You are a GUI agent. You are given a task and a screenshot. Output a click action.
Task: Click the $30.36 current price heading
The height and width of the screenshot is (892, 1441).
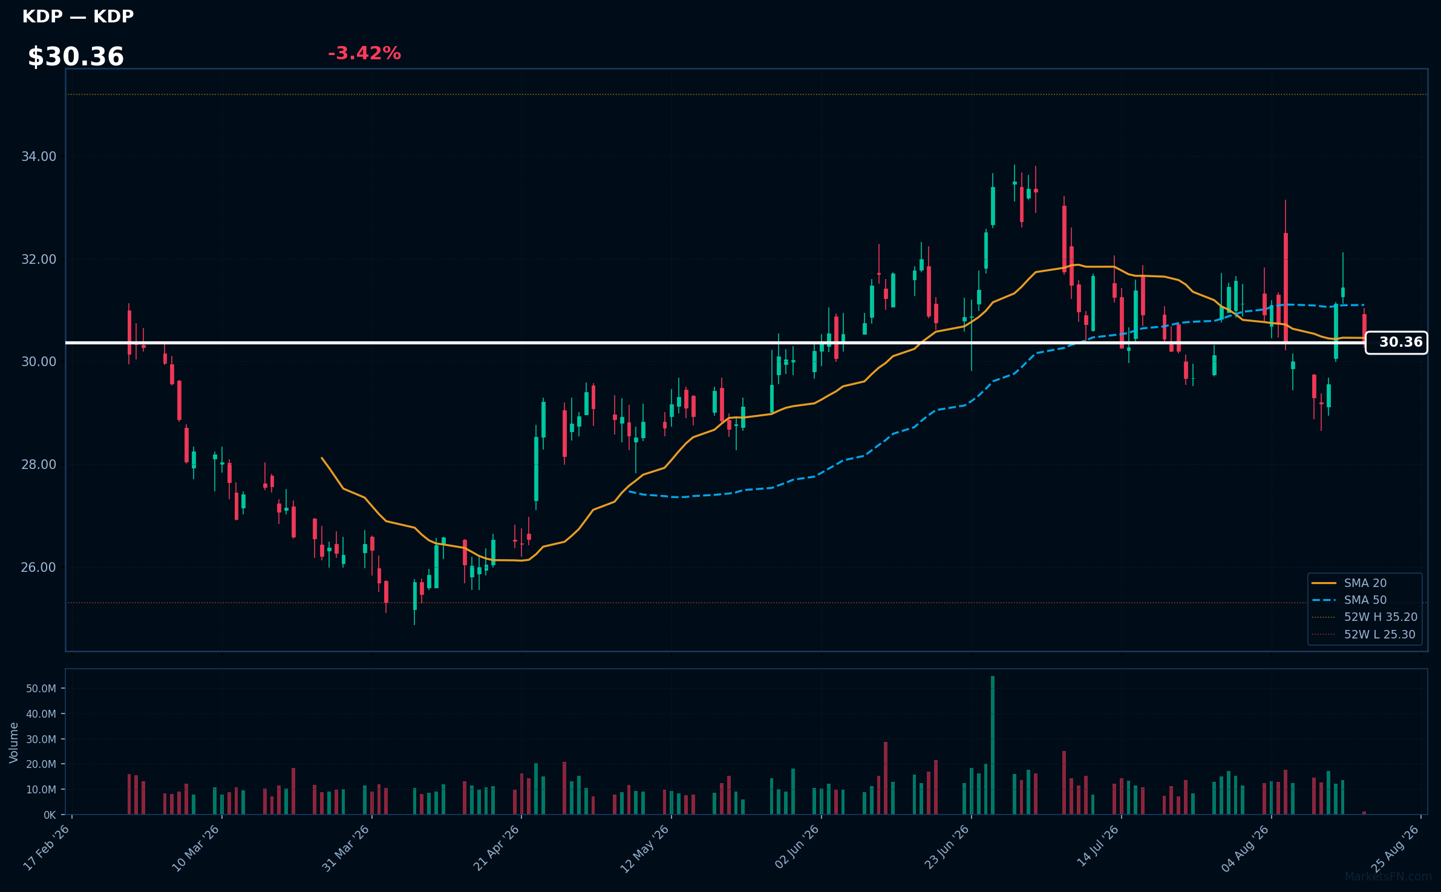tap(76, 57)
